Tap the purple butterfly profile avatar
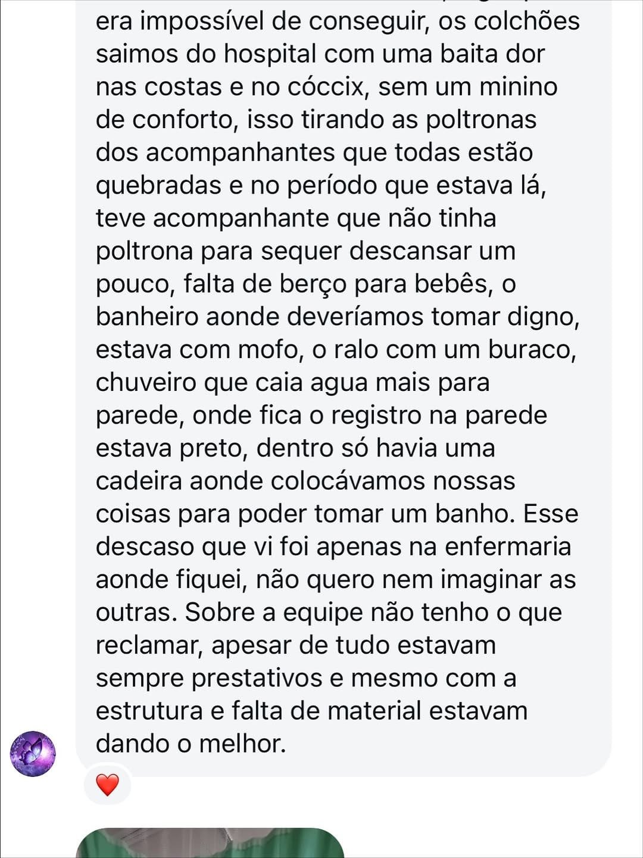Viewport: 643px width, 858px height. pos(33,754)
